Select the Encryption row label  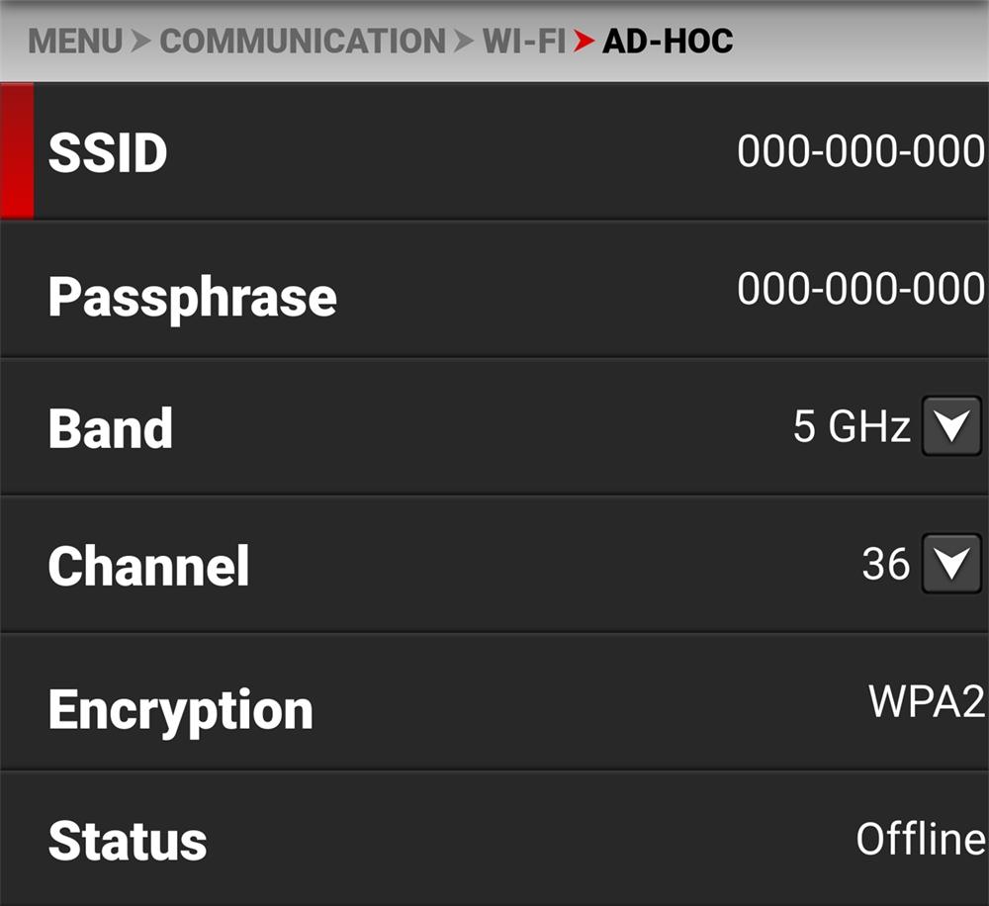point(180,708)
